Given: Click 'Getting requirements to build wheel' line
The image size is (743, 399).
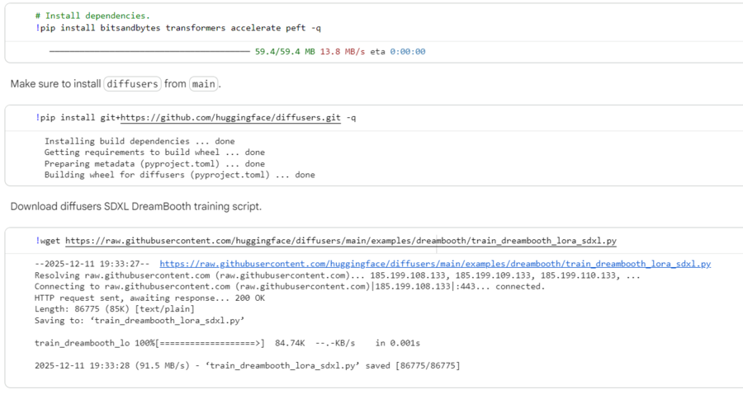Looking at the screenshot, I should [x=154, y=153].
